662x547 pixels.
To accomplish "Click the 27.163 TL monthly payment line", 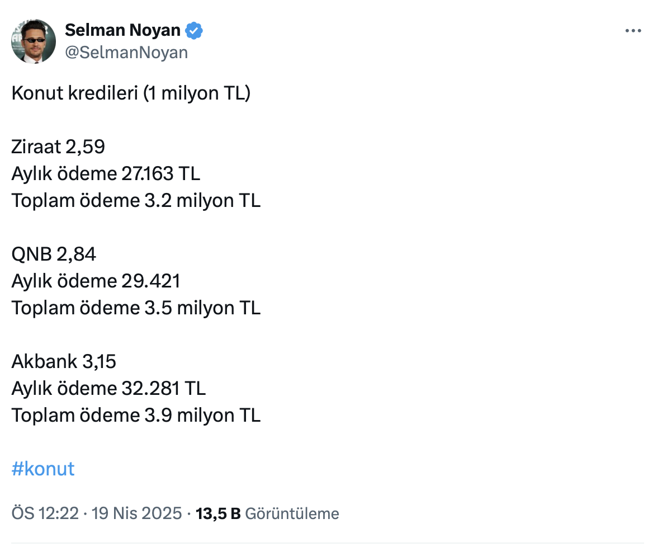I will click(x=106, y=173).
